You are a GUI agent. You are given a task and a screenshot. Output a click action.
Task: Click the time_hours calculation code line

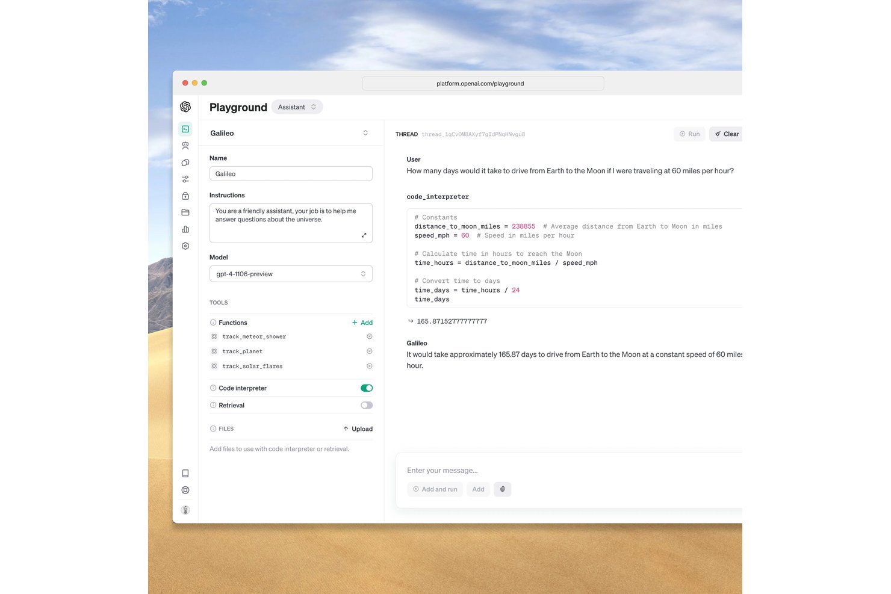pyautogui.click(x=506, y=263)
